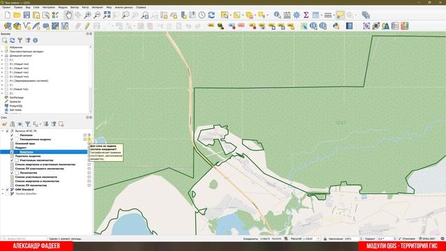This screenshot has height=251, width=446.
Task: Open the Модули menu
Action: (63, 8)
